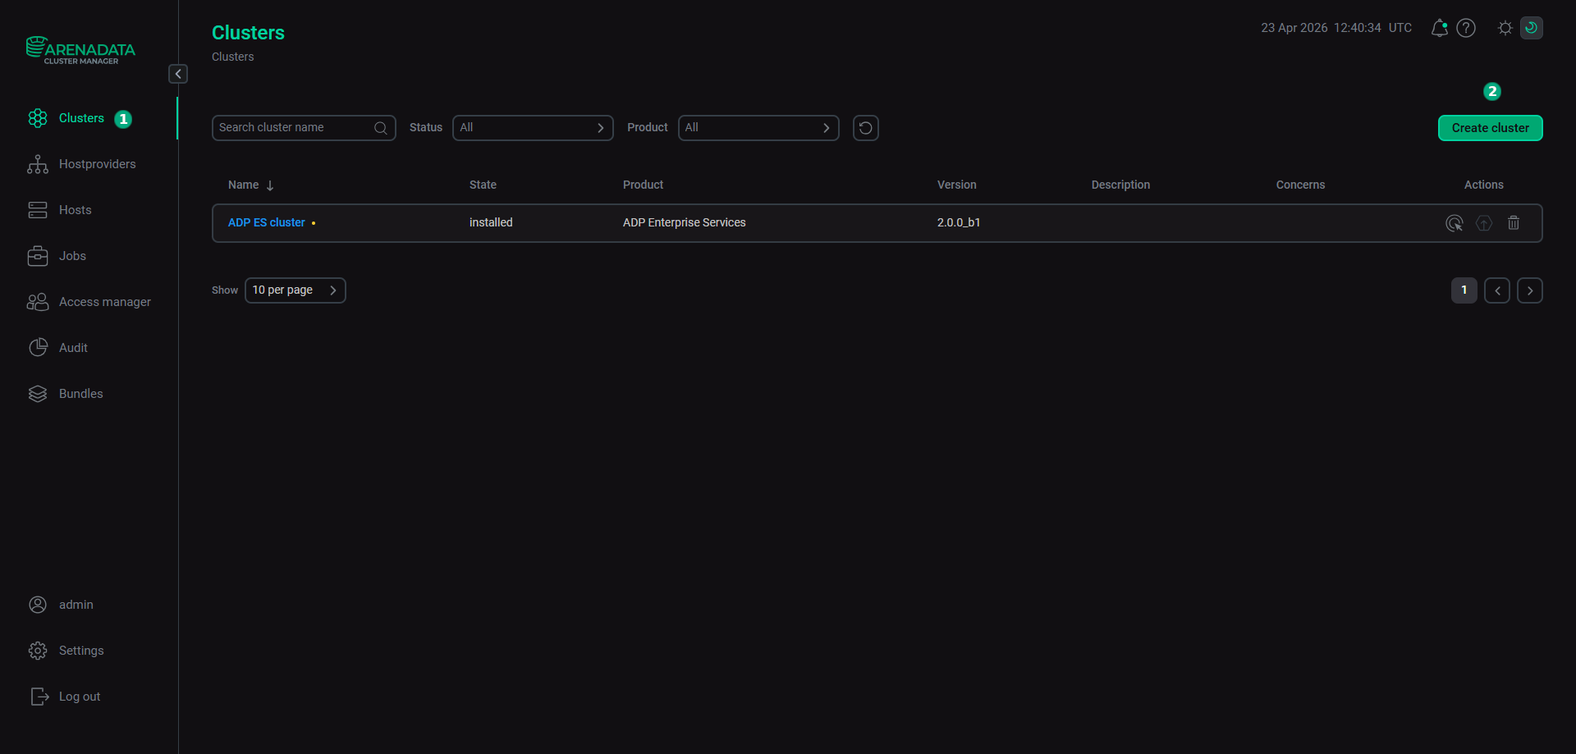Click the Jobs briefcase icon

pos(38,256)
